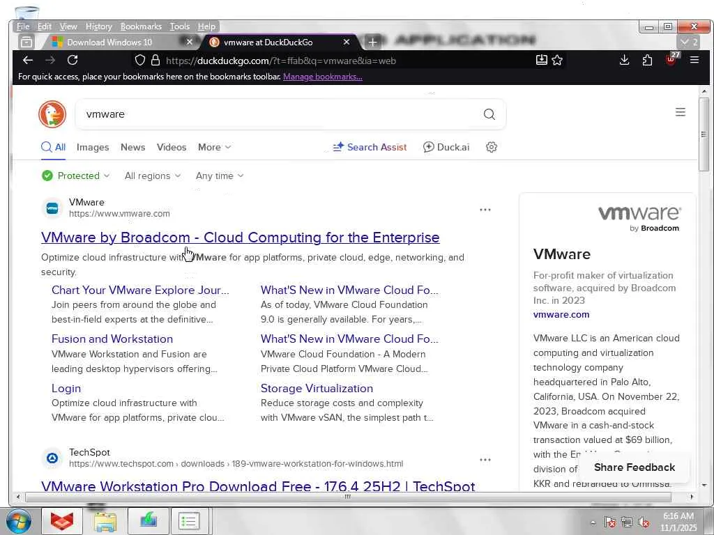Switch to the Download Windows 10 tab
Screen dimensions: 714x535
[109, 42]
